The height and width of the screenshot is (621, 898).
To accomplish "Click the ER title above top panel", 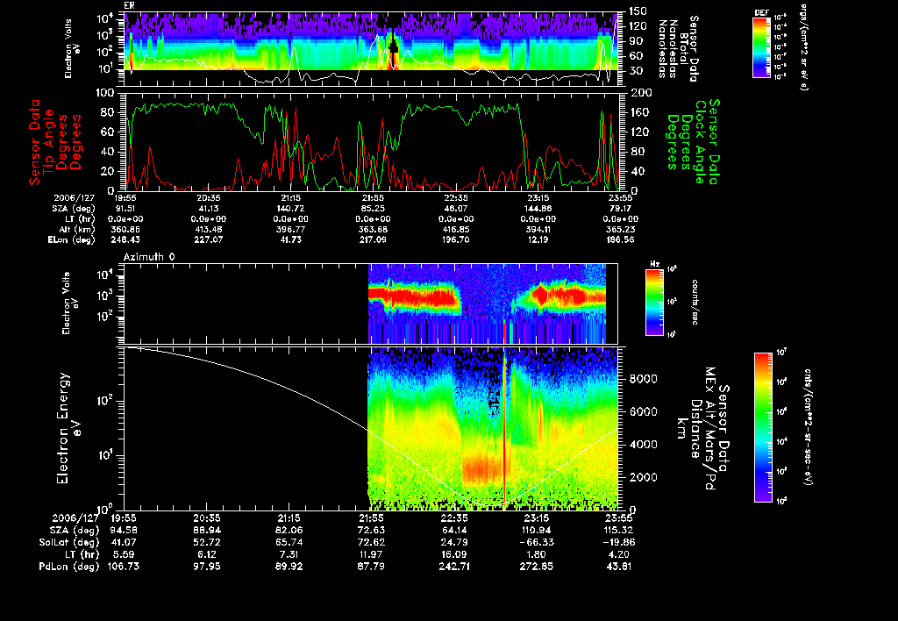I will click(129, 5).
